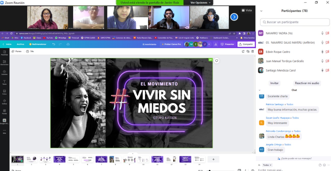Open the Archivo menu in Canva
The width and height of the screenshot is (331, 171).
20,44
